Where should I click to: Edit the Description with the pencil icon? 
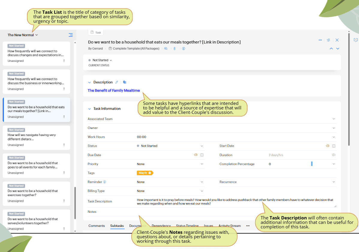click(x=117, y=82)
